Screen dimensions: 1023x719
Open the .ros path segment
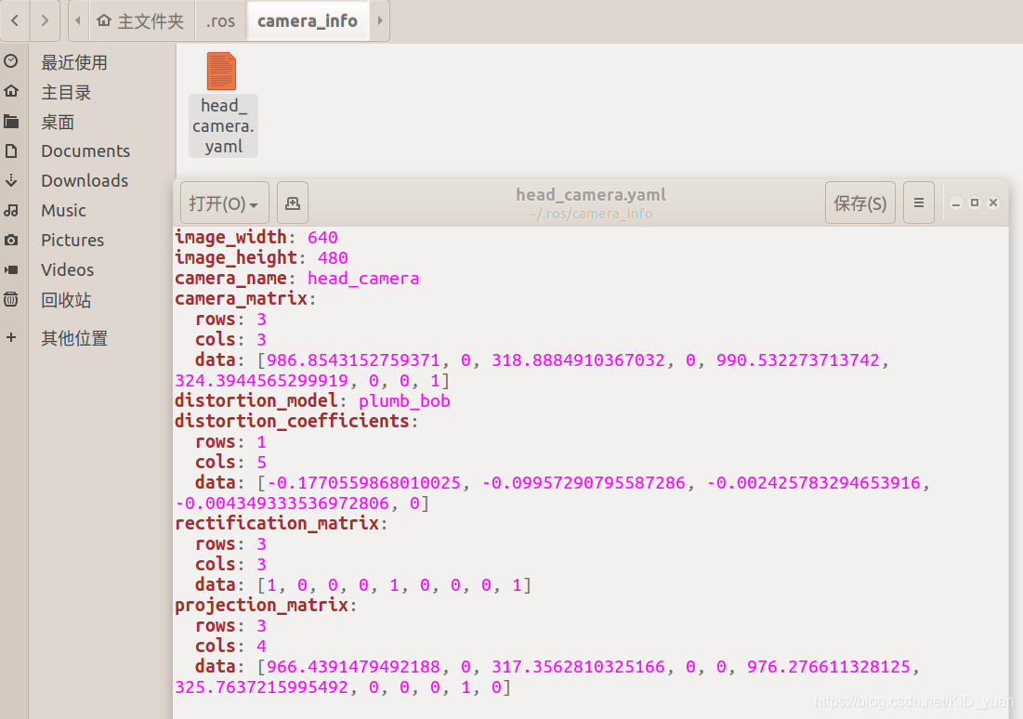pos(220,20)
